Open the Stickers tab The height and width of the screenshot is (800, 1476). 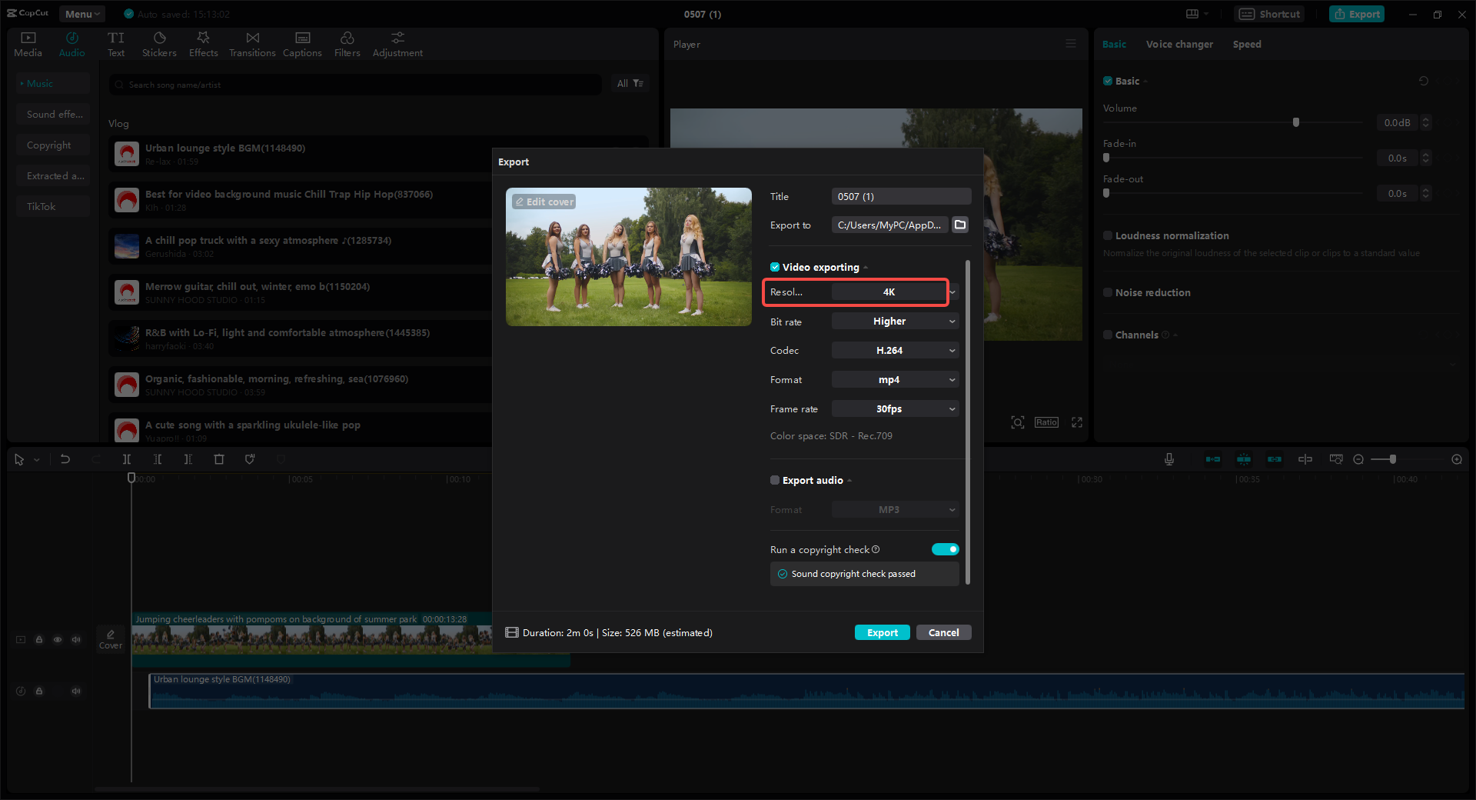point(159,45)
